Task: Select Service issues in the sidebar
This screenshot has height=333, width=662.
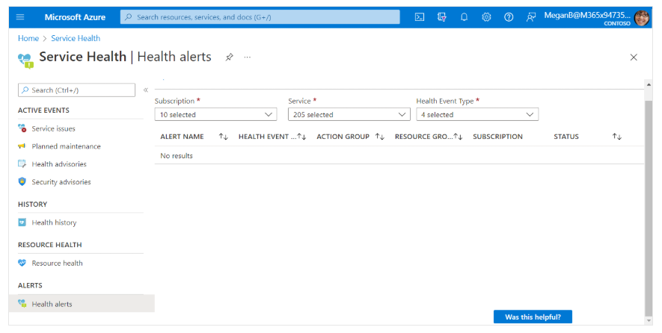Action: pyautogui.click(x=53, y=128)
